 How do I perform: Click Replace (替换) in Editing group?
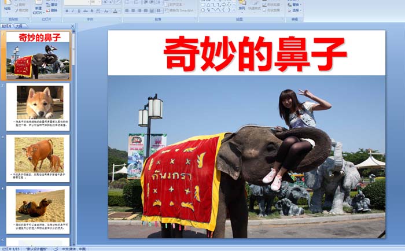click(294, 5)
